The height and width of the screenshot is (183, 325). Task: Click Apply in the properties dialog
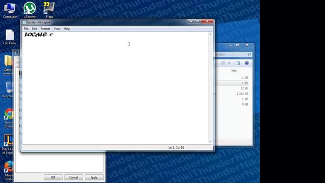click(x=94, y=177)
